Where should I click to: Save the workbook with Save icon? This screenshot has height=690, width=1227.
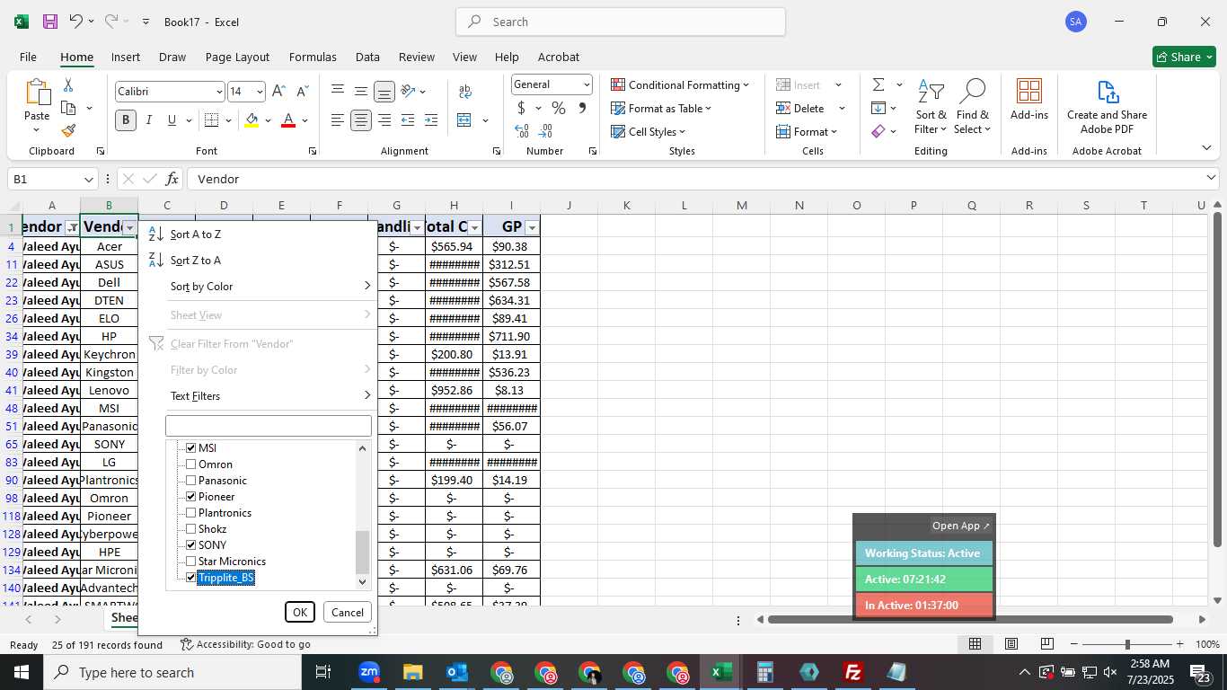click(50, 22)
